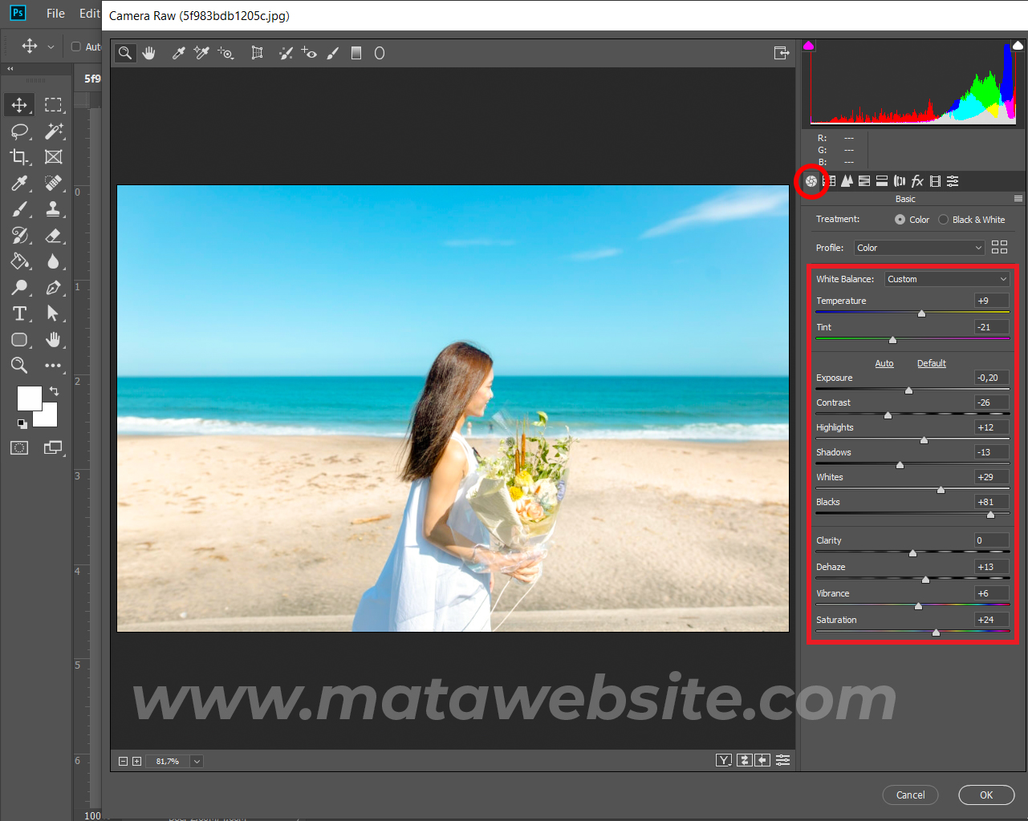The width and height of the screenshot is (1028, 821).
Task: Choose the Transform tool in Camera Raw
Action: click(x=257, y=53)
